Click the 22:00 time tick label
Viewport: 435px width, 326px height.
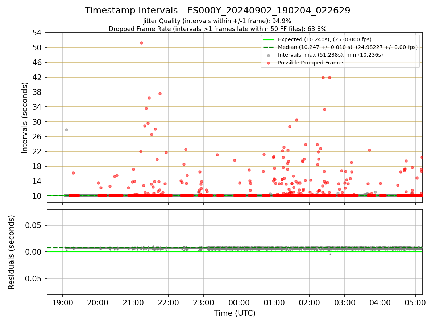click(x=168, y=302)
